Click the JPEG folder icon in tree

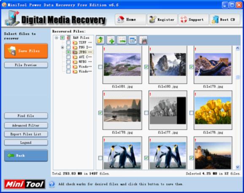[x=75, y=52]
